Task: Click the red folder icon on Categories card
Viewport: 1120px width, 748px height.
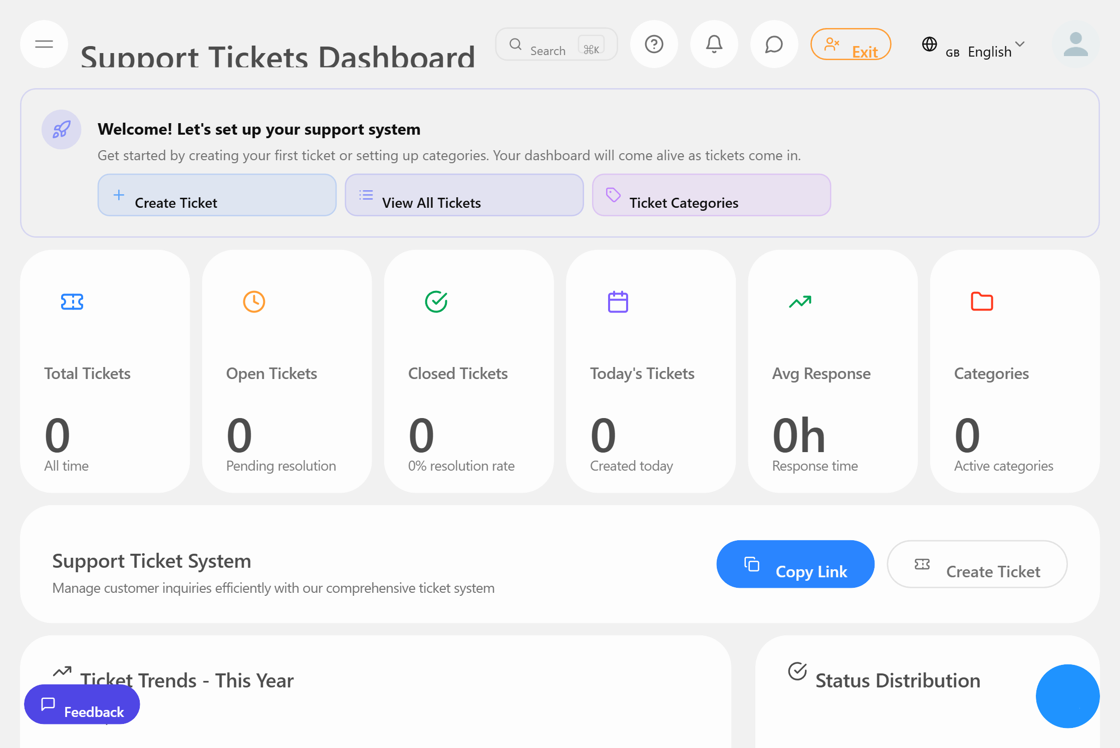Action: [x=981, y=301]
